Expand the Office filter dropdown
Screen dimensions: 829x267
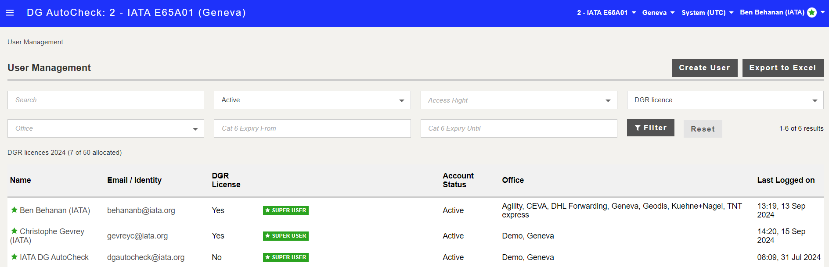(x=106, y=128)
